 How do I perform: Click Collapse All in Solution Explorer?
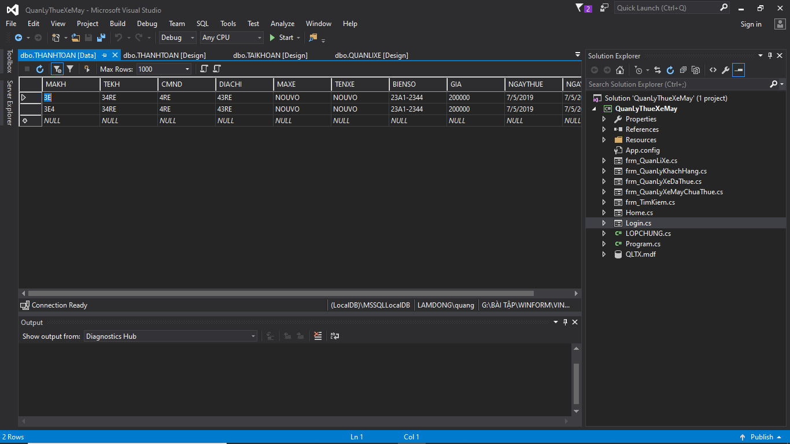click(x=683, y=70)
